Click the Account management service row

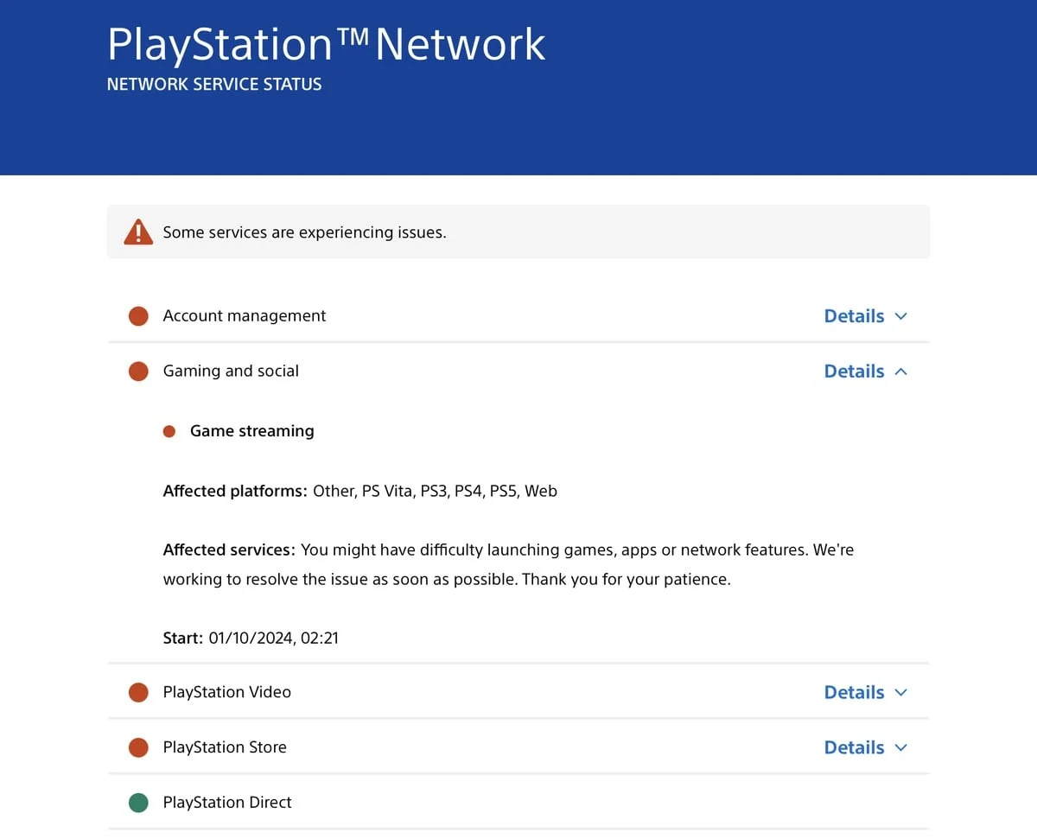tap(245, 315)
